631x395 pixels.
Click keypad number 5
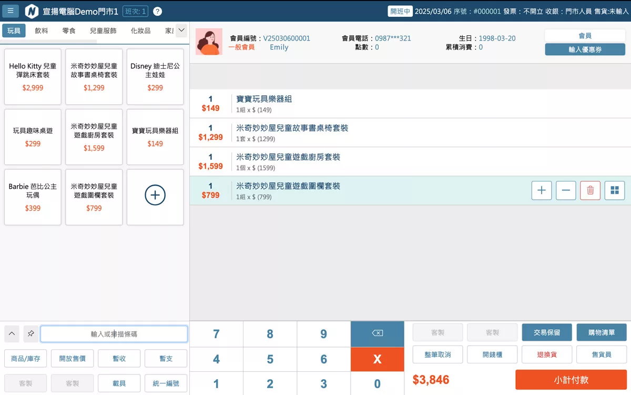[x=270, y=359]
